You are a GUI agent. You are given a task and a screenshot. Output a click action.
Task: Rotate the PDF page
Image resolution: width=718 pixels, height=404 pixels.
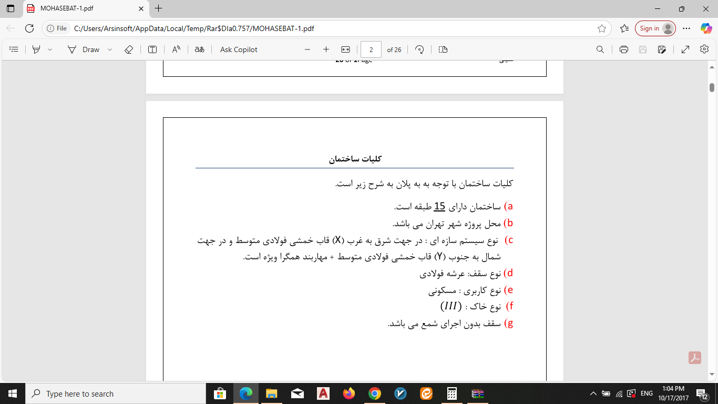(x=419, y=49)
